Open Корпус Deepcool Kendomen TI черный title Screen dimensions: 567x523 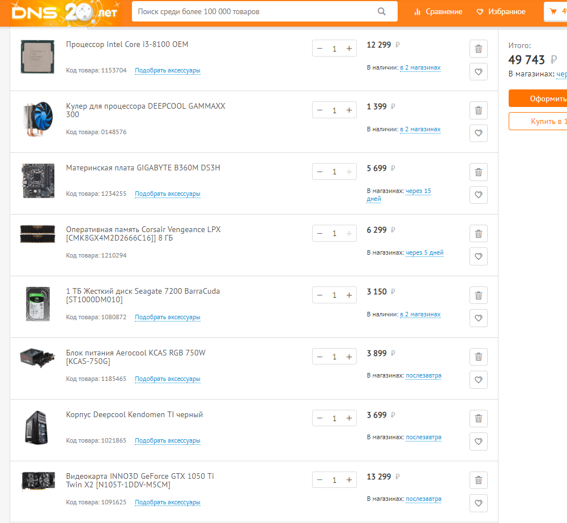(x=134, y=414)
